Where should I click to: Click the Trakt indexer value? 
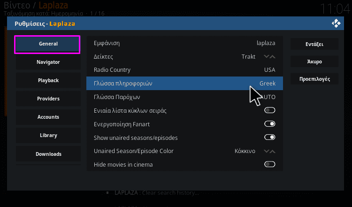[248, 57]
